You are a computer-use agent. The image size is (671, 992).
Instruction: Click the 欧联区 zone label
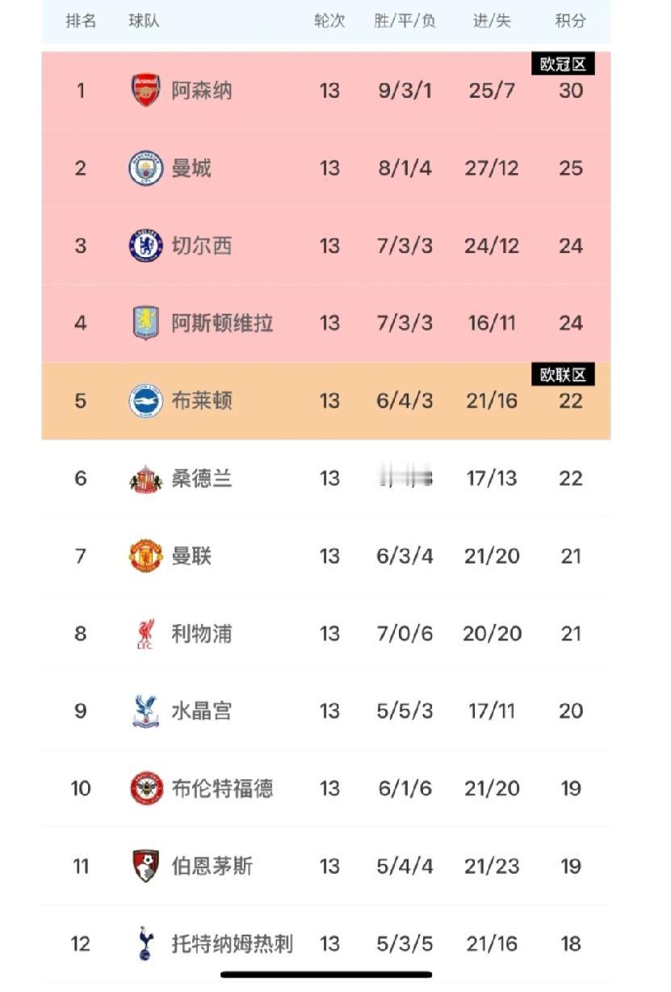[563, 375]
